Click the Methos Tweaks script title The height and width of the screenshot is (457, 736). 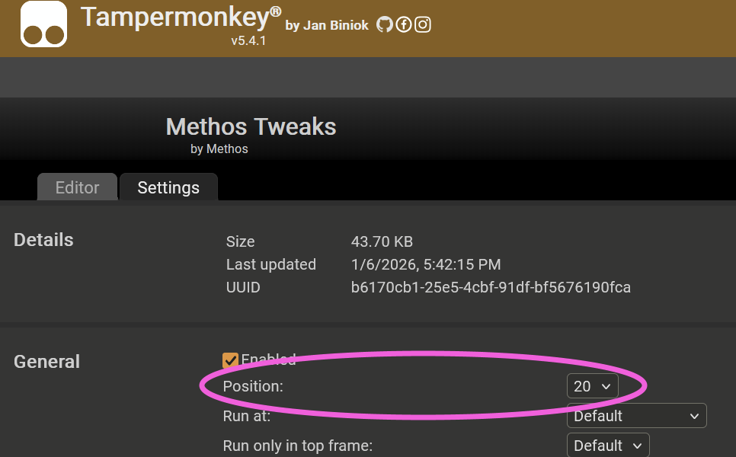pyautogui.click(x=251, y=126)
